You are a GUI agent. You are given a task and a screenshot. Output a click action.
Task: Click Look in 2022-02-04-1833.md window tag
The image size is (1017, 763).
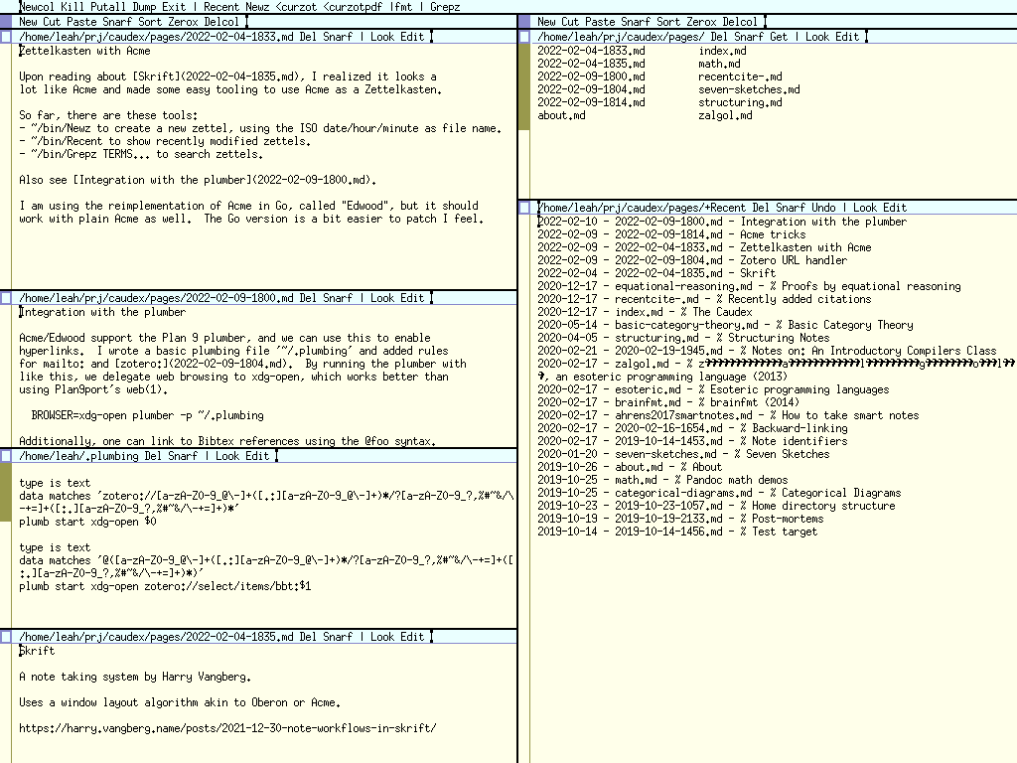pyautogui.click(x=382, y=37)
